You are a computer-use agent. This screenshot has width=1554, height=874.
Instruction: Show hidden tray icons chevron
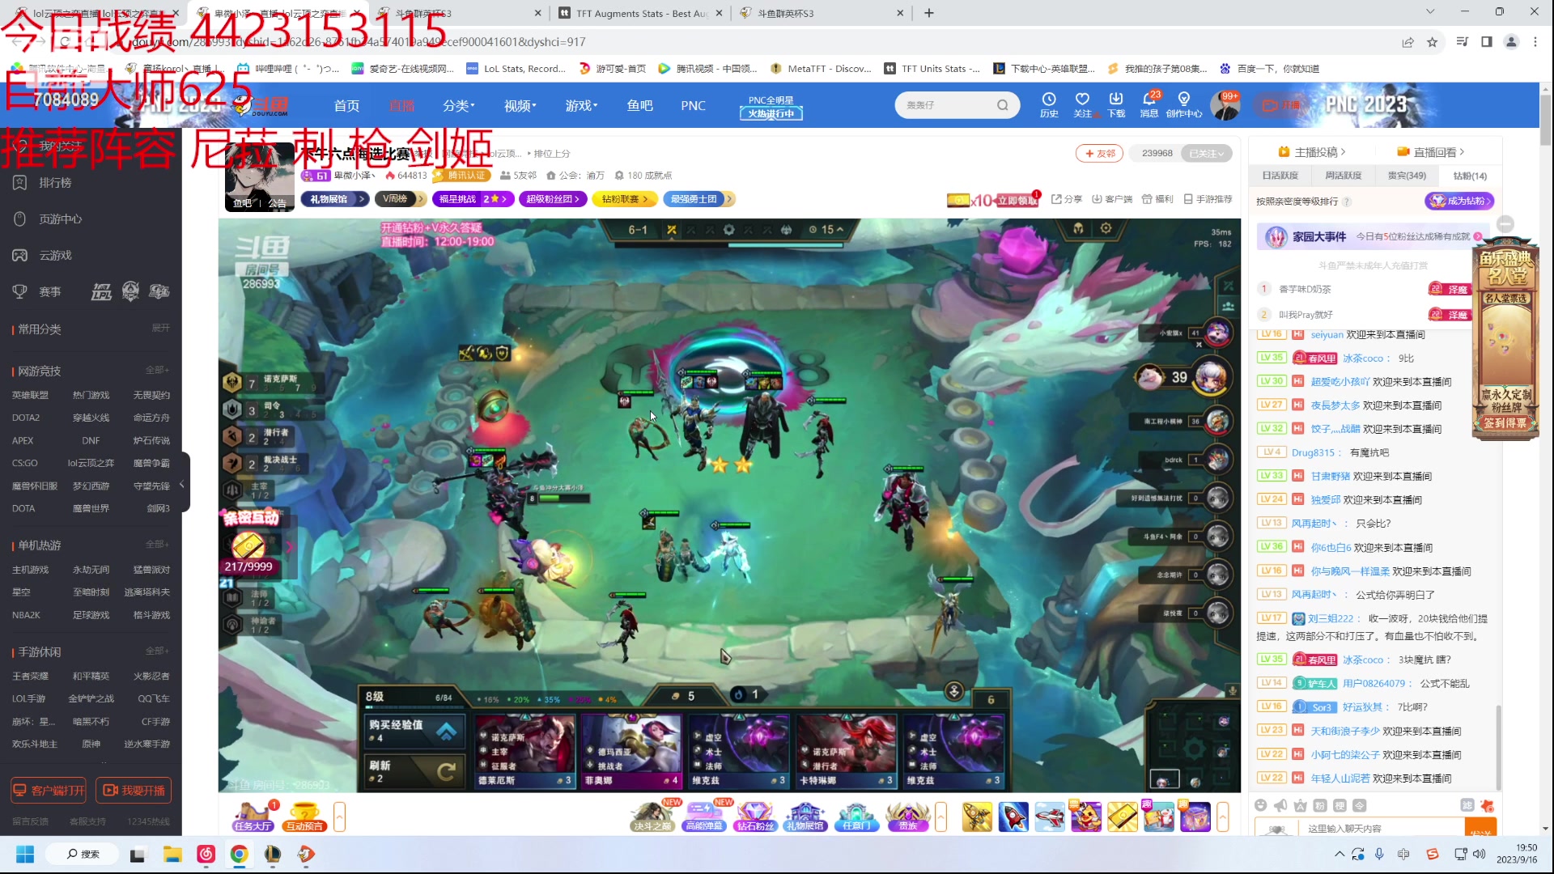(x=1340, y=854)
